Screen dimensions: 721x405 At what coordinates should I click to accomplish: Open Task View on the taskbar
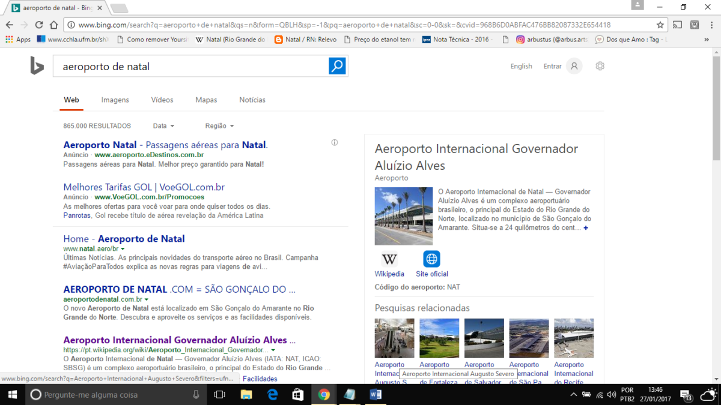[220, 394]
